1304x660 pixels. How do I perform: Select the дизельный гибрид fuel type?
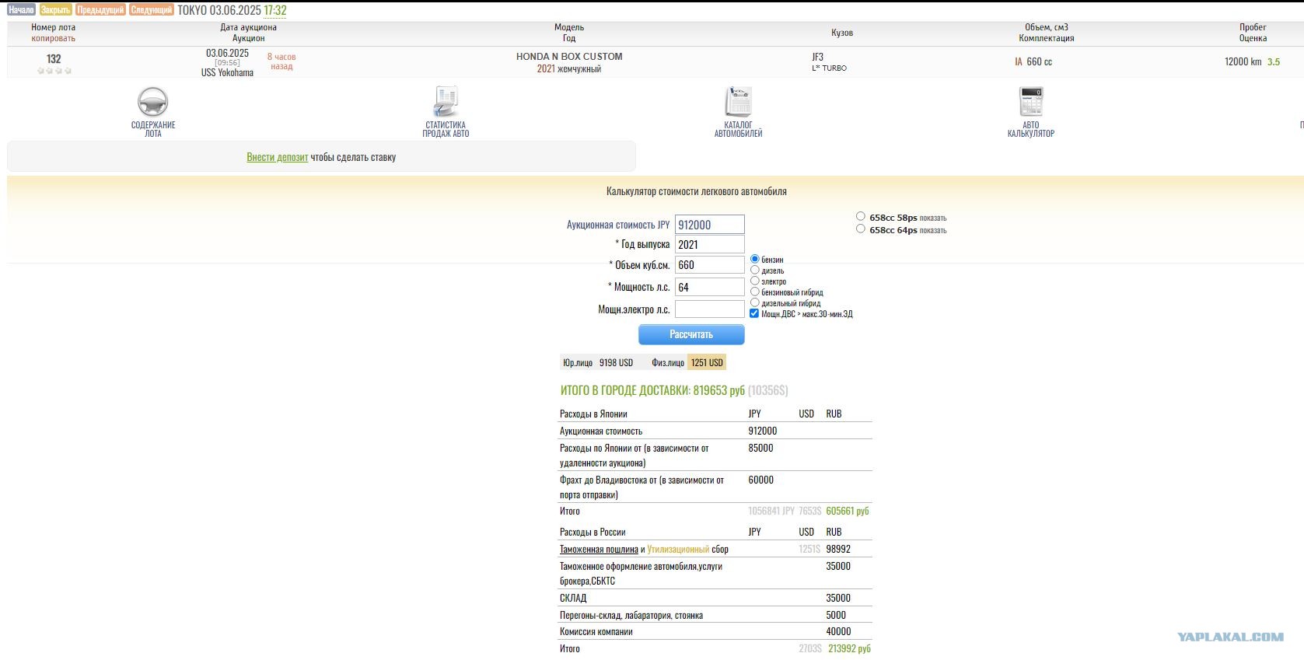pos(754,302)
